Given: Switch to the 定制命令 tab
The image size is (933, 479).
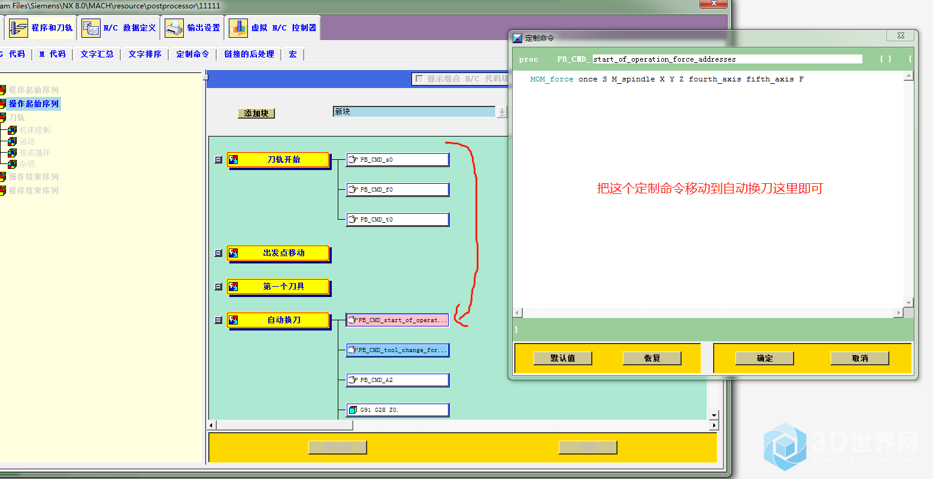Looking at the screenshot, I should click(x=193, y=54).
